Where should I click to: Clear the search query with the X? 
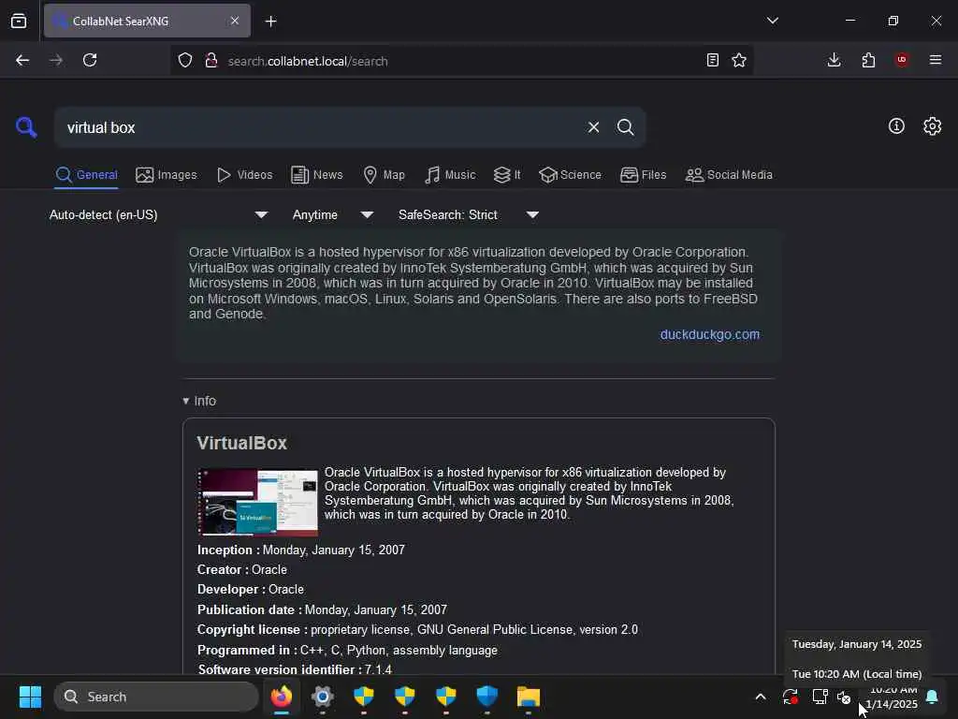[593, 127]
